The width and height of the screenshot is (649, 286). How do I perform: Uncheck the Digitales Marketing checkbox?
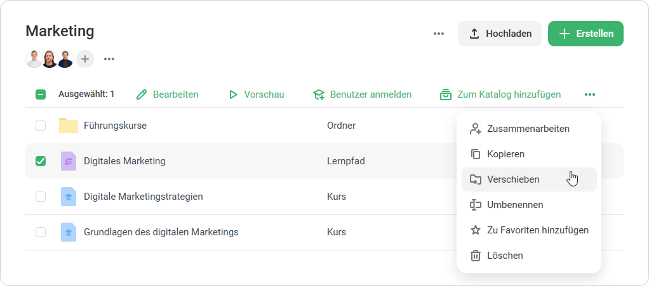tap(41, 161)
